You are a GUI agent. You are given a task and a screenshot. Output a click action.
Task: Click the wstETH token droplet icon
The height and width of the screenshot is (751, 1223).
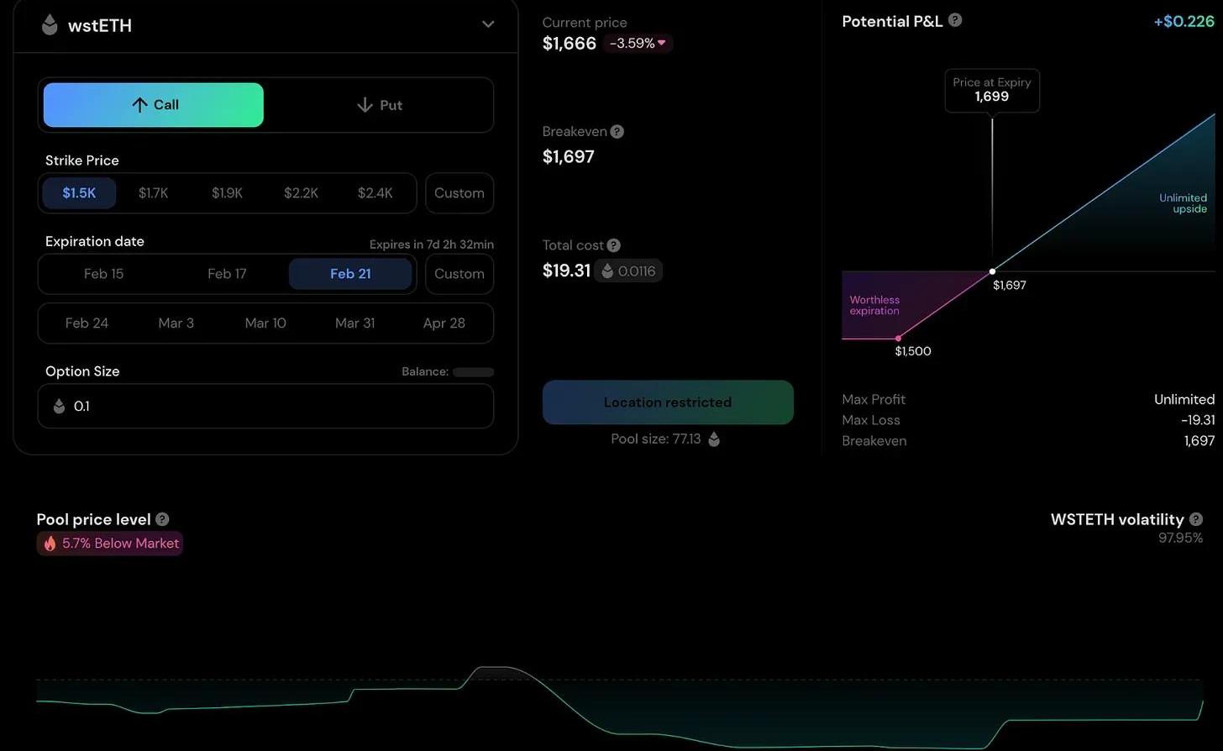[50, 25]
